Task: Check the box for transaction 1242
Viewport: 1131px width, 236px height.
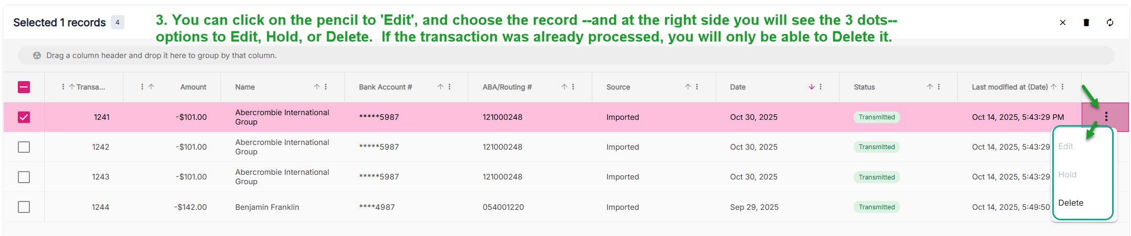Action: 24,147
